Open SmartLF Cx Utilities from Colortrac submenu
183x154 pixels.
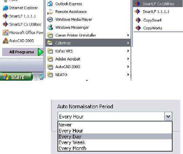pyautogui.click(x=158, y=4)
